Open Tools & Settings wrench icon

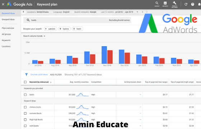tap(174, 4)
